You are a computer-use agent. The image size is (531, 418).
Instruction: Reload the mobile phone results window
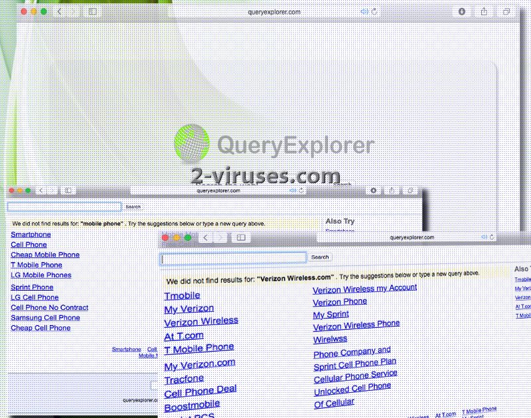click(x=301, y=190)
